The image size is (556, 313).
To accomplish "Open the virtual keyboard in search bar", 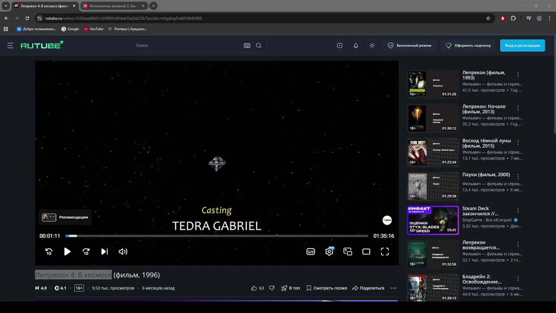I will 247,45.
